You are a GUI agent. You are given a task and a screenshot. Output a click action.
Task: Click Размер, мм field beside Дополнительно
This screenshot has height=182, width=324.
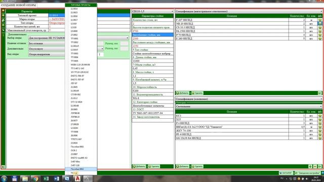(x=124, y=49)
